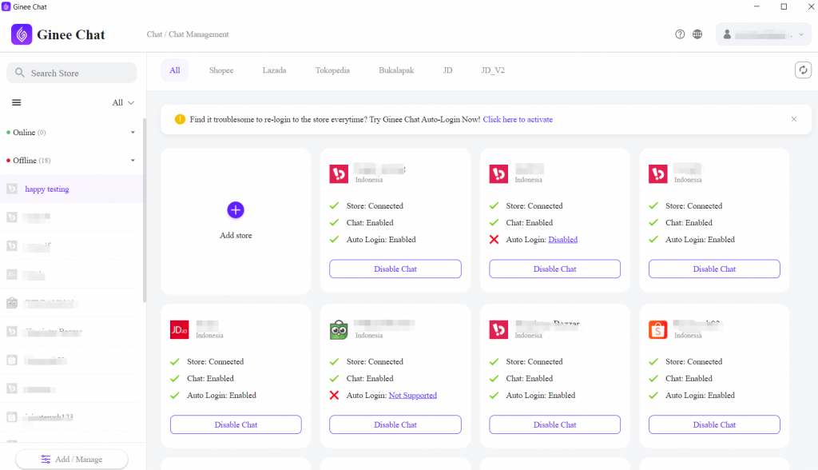Click 'Indonesia' under the Shopee store name
Viewport: 818px width, 470px height.
[688, 336]
